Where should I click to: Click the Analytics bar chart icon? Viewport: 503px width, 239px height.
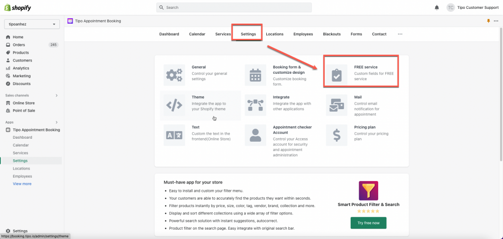click(8, 68)
